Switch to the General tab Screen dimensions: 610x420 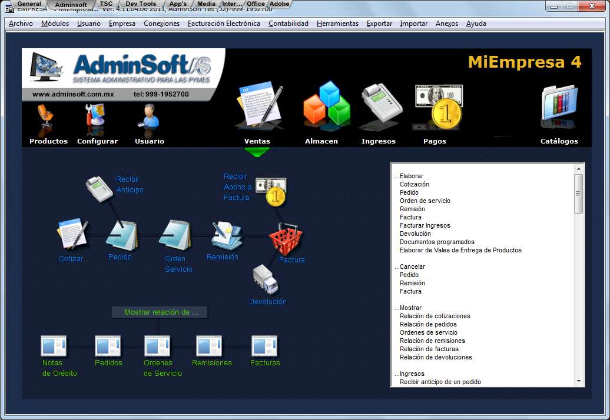point(29,4)
